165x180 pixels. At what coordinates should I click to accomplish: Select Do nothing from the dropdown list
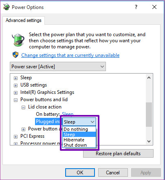pos(79,129)
